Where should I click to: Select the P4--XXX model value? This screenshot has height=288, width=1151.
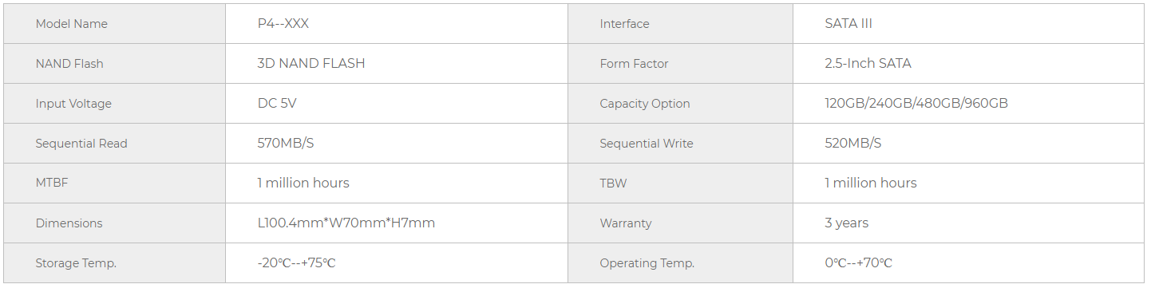pos(283,24)
